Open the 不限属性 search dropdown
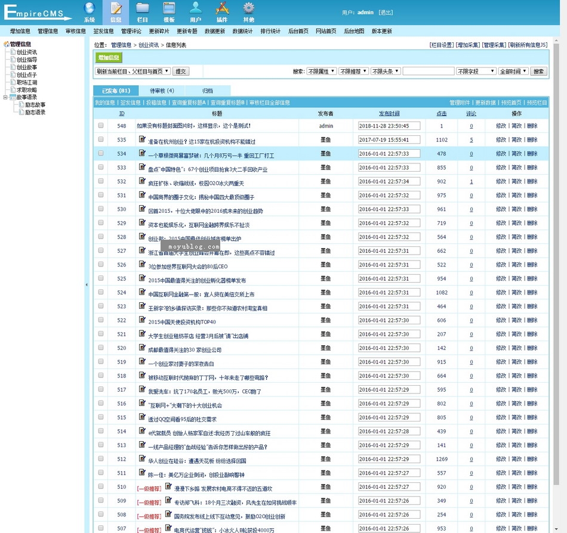This screenshot has width=567, height=533. coord(321,71)
